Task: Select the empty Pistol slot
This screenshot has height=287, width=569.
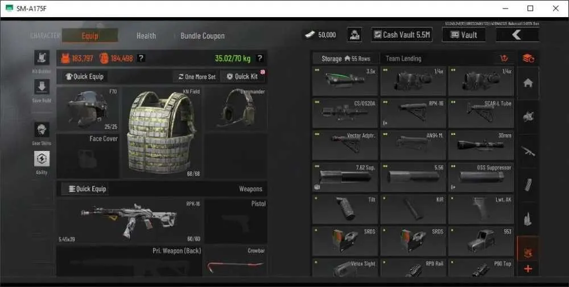Action: pos(236,222)
